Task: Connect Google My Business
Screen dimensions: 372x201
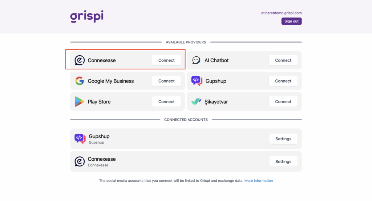Action: tap(166, 81)
